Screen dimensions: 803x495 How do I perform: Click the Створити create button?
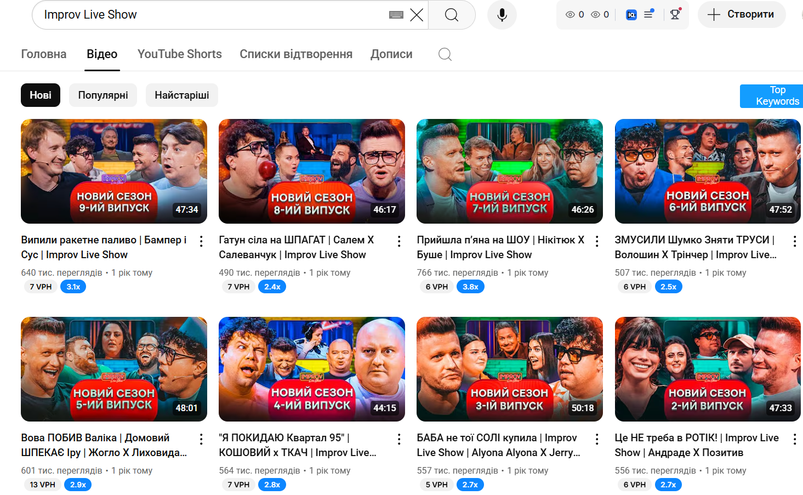(x=741, y=15)
